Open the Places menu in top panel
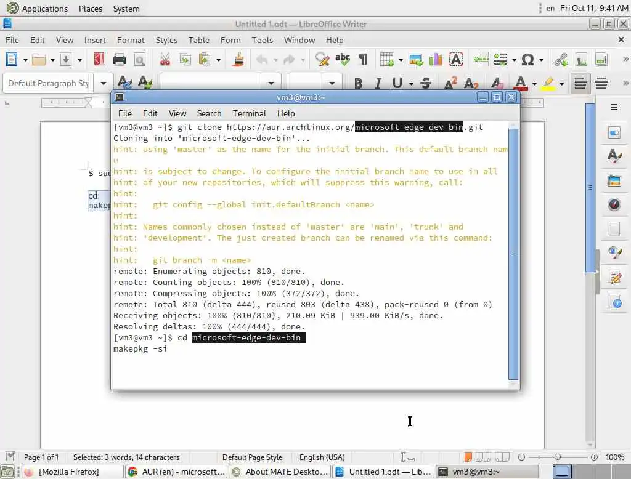This screenshot has height=479, width=631. [90, 9]
